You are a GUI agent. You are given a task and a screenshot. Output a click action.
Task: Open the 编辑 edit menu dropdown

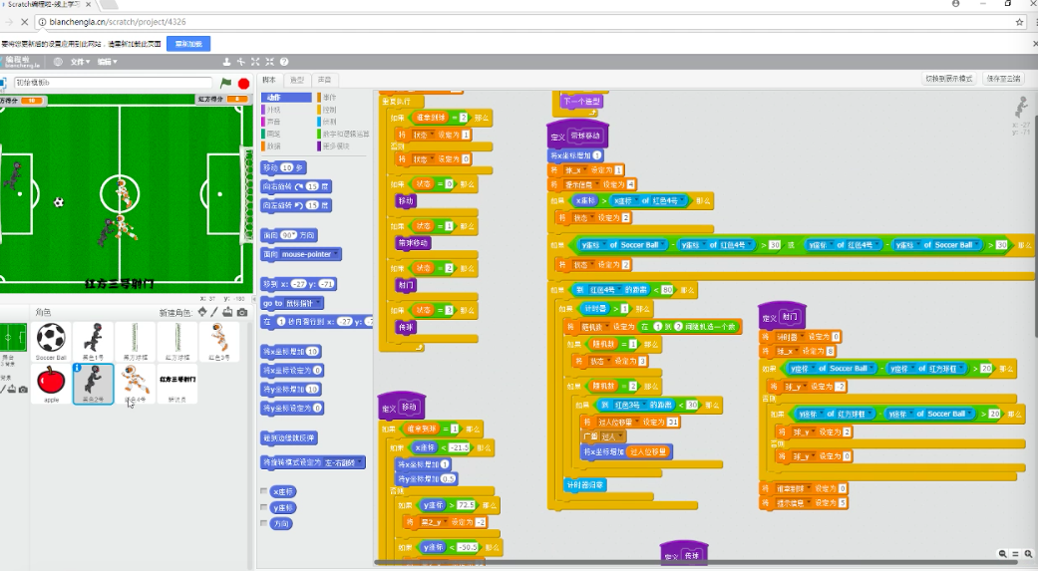(x=107, y=62)
